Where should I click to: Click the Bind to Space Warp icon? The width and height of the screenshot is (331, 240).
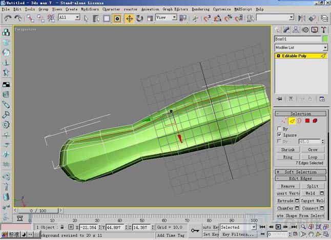tap(51, 18)
